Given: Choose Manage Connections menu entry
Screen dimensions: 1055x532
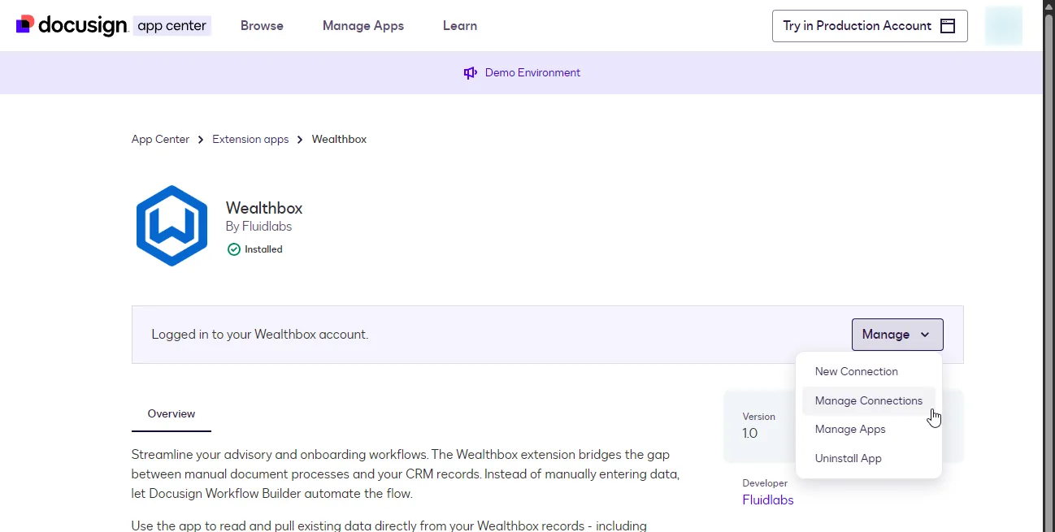Looking at the screenshot, I should tap(869, 400).
